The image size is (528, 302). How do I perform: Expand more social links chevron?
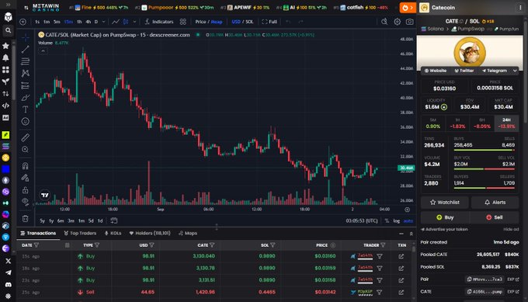pos(515,71)
